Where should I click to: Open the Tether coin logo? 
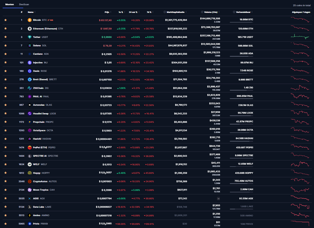[x=30, y=37]
